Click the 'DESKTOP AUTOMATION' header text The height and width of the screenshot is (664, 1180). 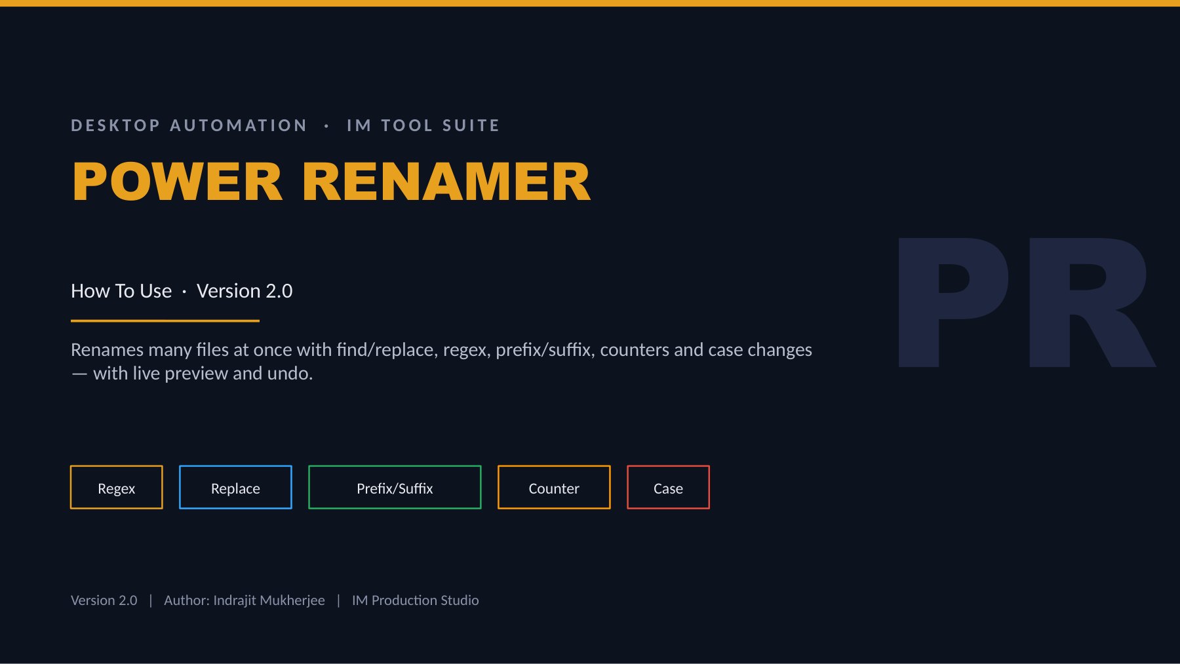click(189, 125)
